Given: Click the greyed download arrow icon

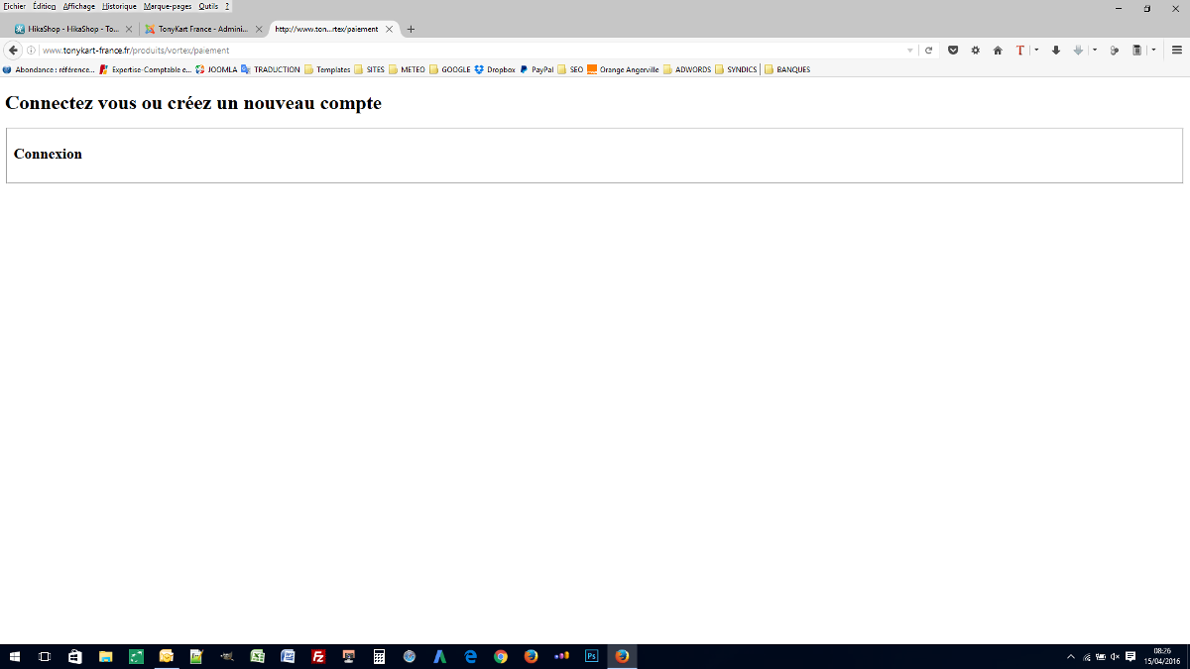Looking at the screenshot, I should [x=1079, y=51].
